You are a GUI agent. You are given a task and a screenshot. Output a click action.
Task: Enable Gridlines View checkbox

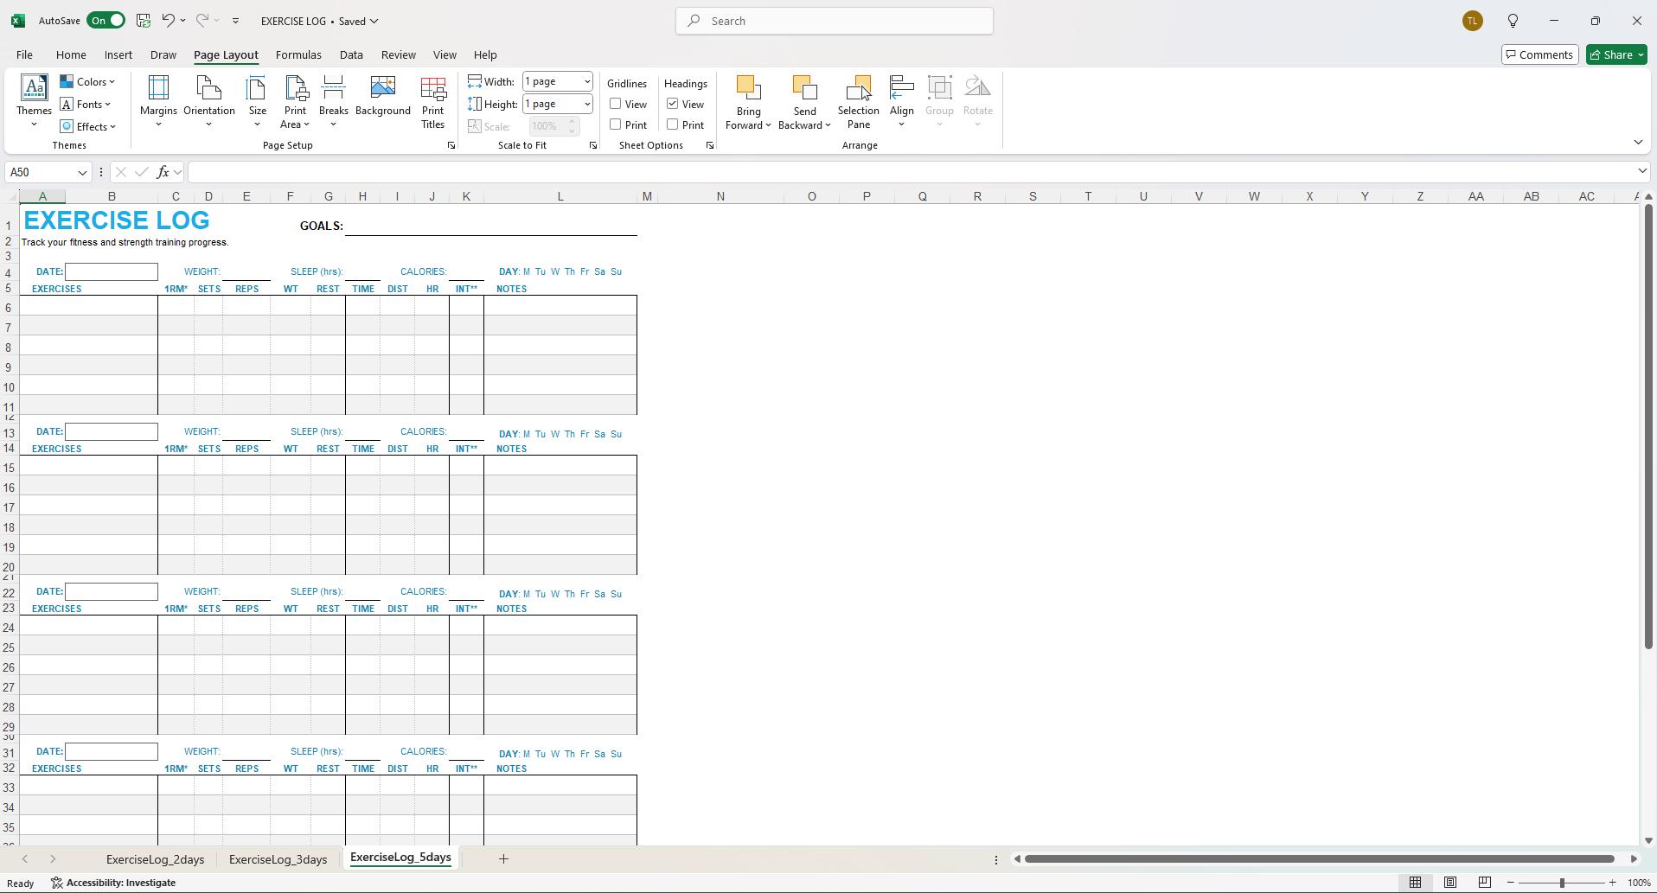coord(616,104)
